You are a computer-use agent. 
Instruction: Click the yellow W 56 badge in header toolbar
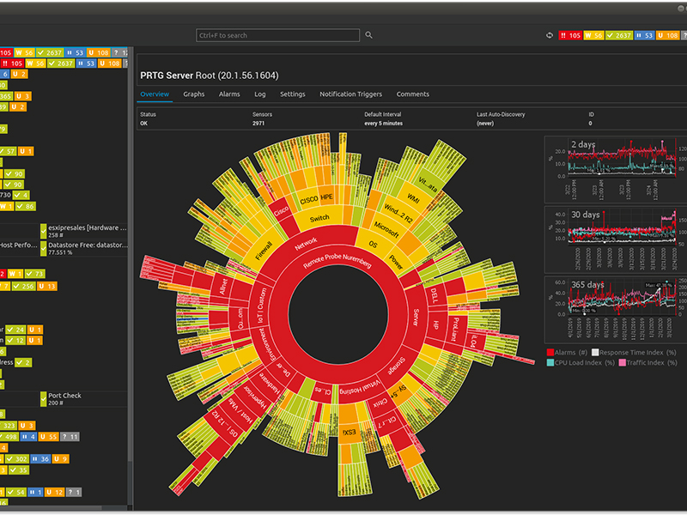pos(593,35)
